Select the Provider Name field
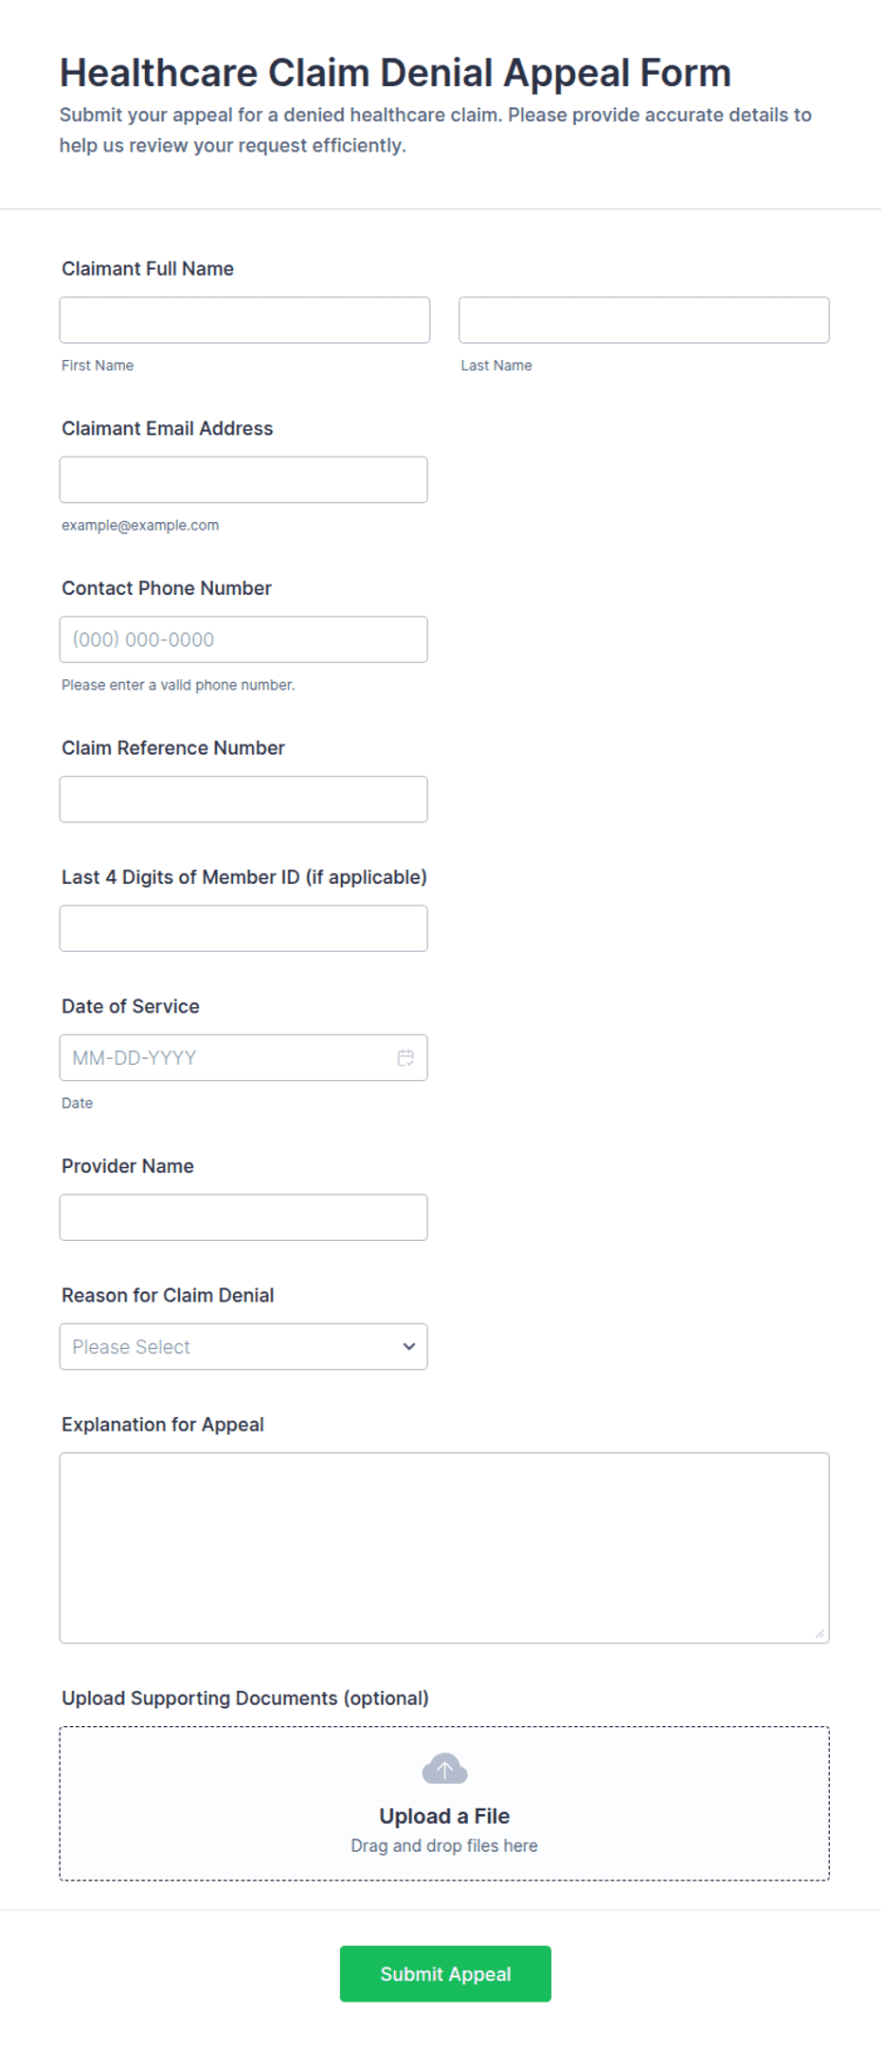Image resolution: width=881 pixels, height=2049 pixels. point(243,1217)
